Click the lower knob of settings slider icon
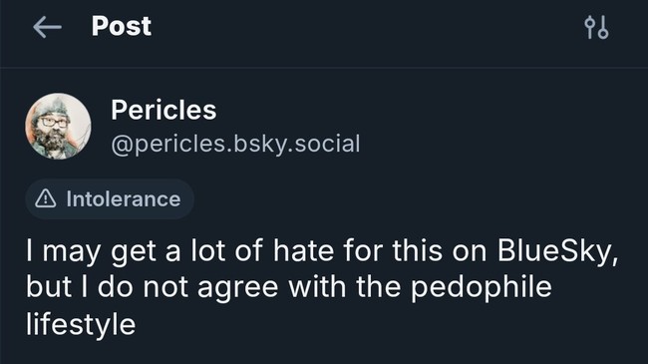Image resolution: width=648 pixels, height=364 pixels. pos(603,33)
